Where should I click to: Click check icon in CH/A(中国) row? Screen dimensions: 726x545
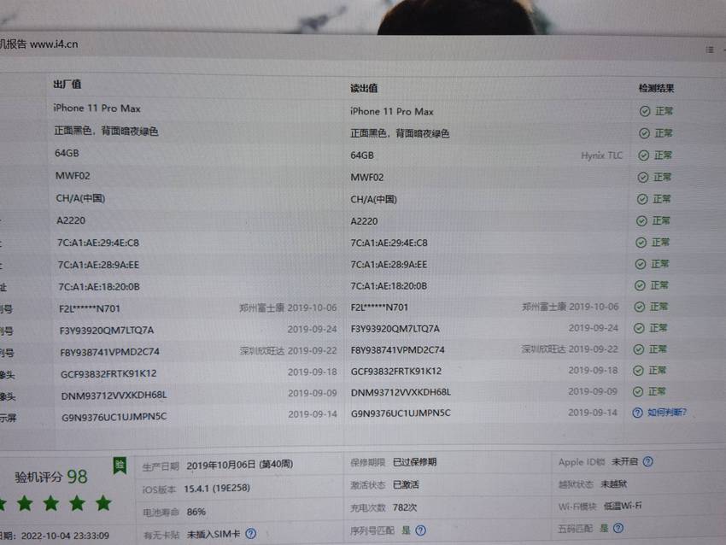click(642, 199)
